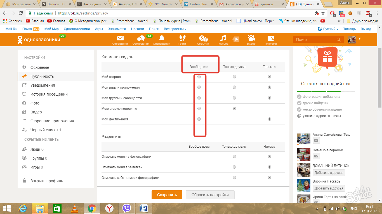Set Мой возраст to Вообще все
The image size is (382, 214).
199,77
